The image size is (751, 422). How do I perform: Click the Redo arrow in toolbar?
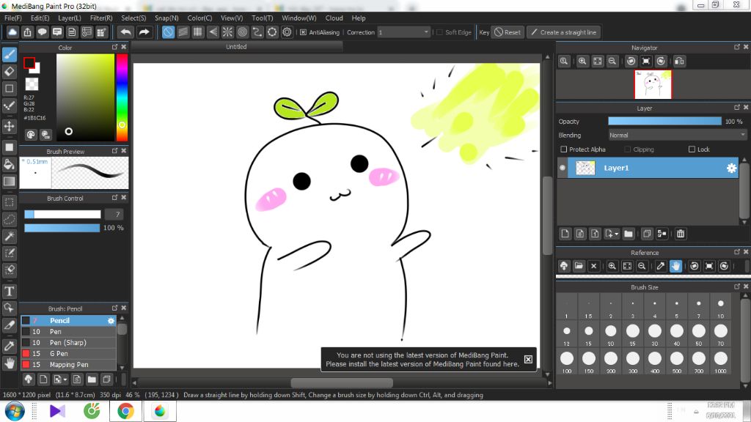[x=144, y=32]
